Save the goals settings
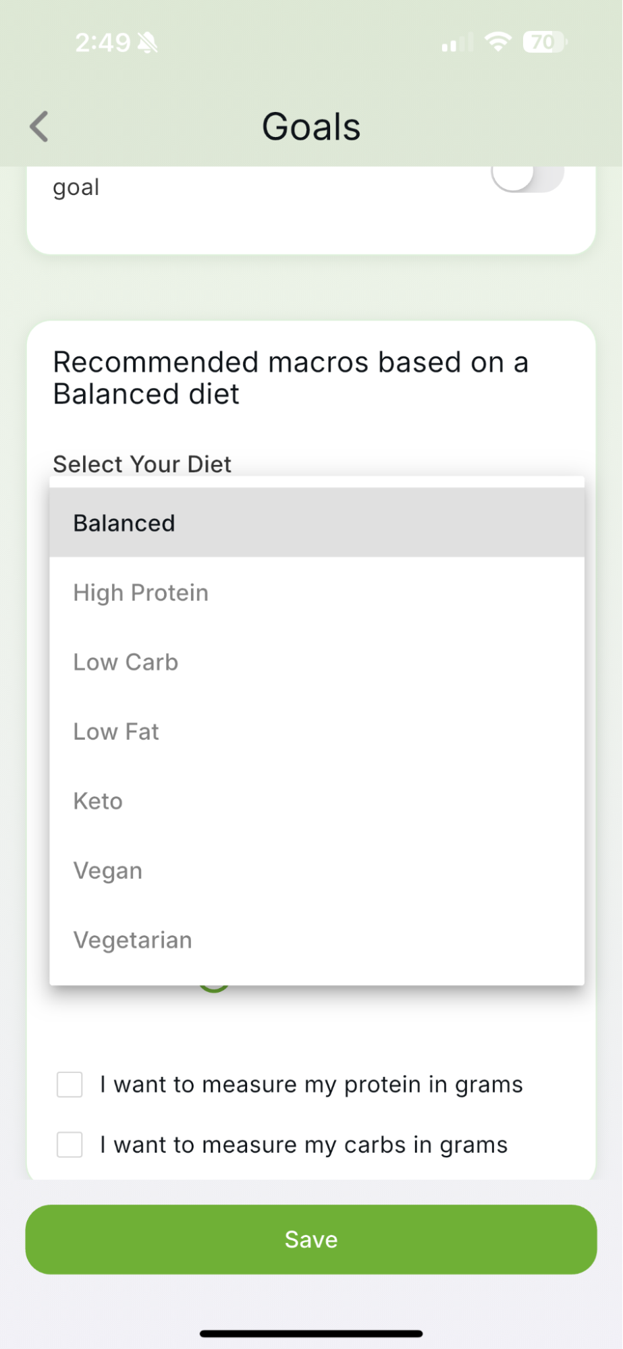 click(311, 1240)
